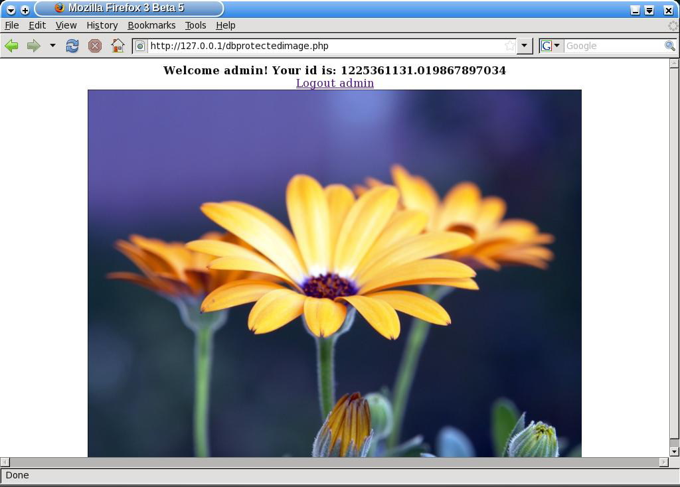
Task: Click the site identity icon in address bar
Action: point(140,46)
